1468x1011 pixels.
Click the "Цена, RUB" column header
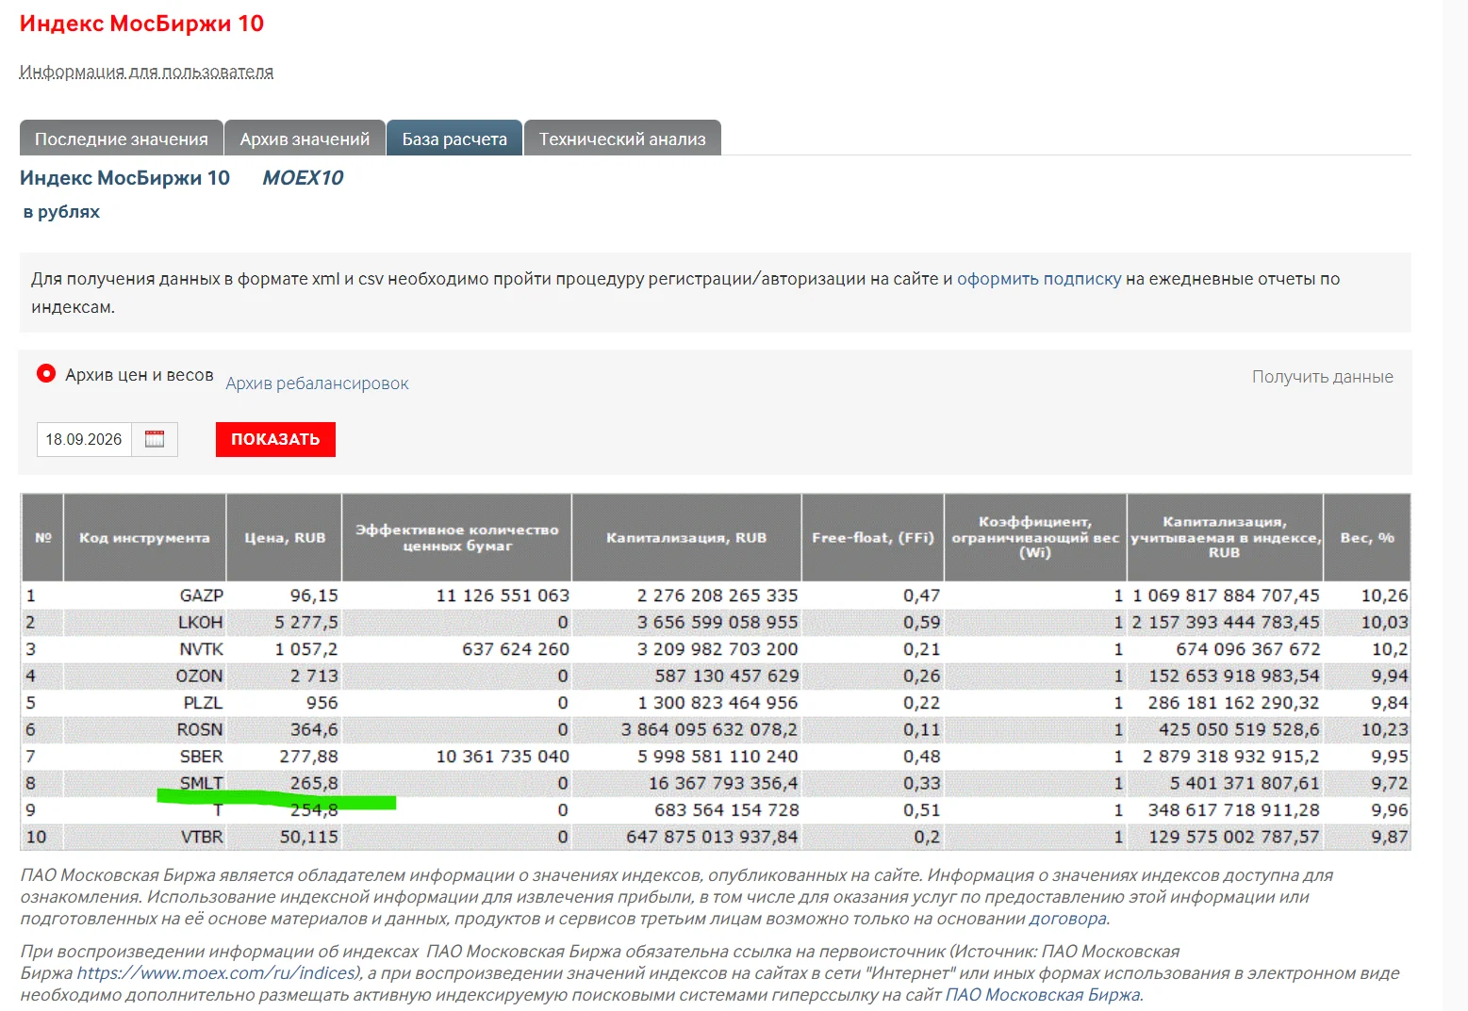pos(285,537)
